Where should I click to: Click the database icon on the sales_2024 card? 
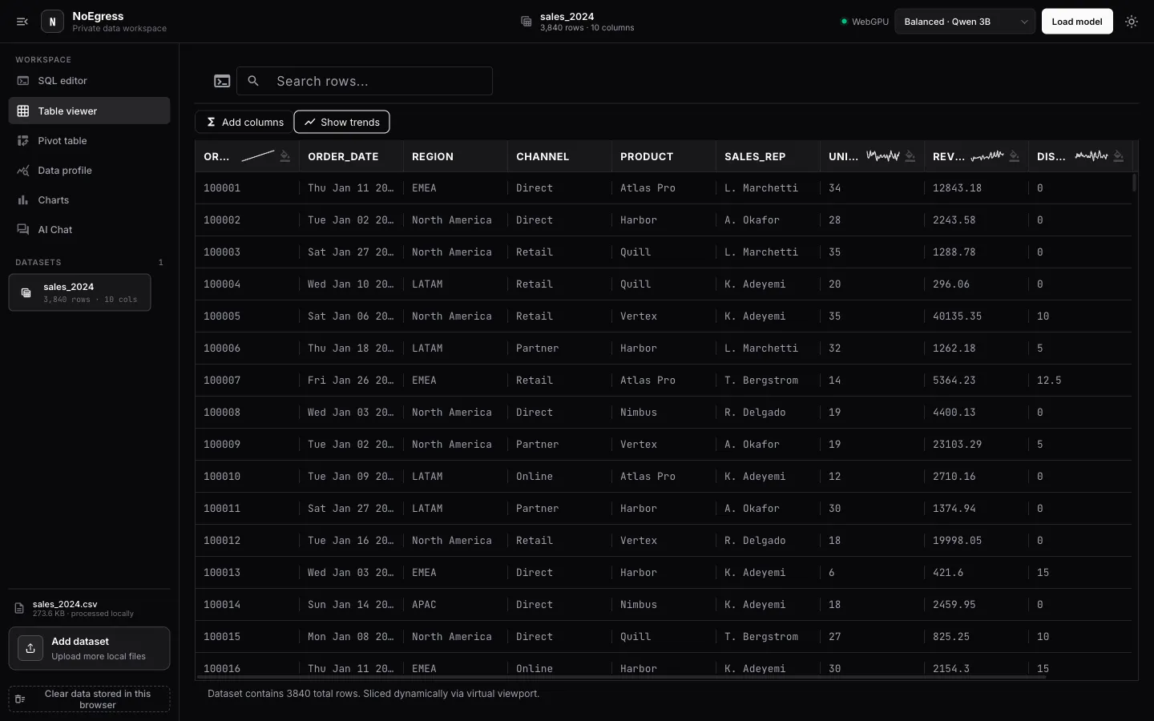coord(26,293)
